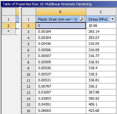117x114 pixels.
Task: Click row header 7 in strain table
Action: point(29,56)
